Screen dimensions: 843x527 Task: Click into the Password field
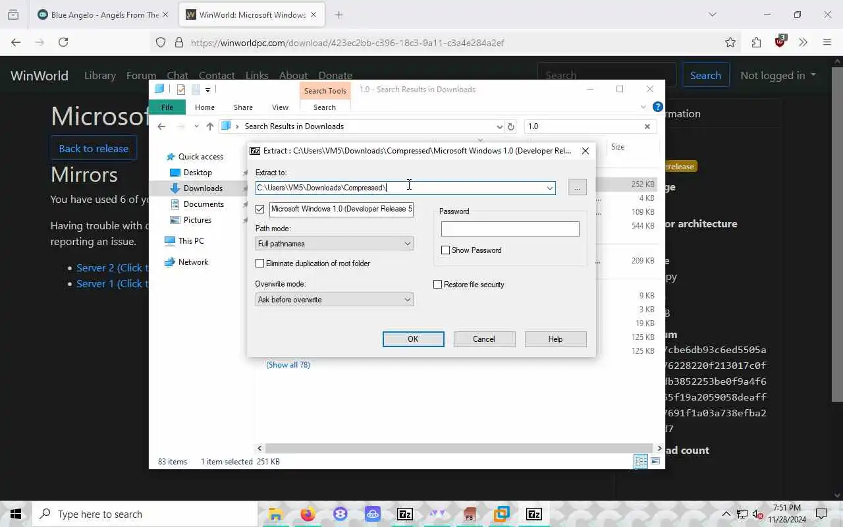(510, 229)
